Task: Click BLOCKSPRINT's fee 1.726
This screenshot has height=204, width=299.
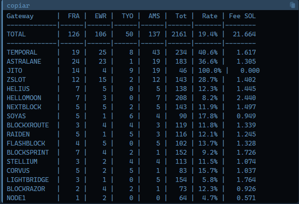Action: [246, 153]
